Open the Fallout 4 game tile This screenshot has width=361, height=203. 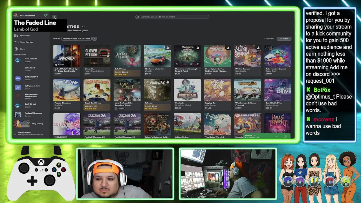(x=157, y=94)
